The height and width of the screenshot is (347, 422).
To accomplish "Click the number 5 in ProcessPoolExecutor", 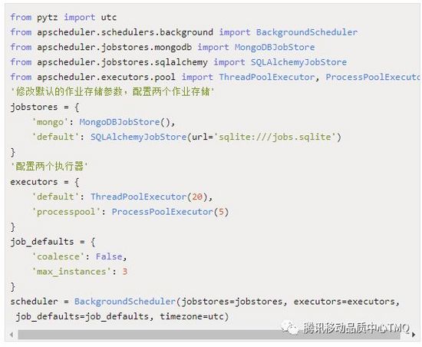I will coord(221,212).
